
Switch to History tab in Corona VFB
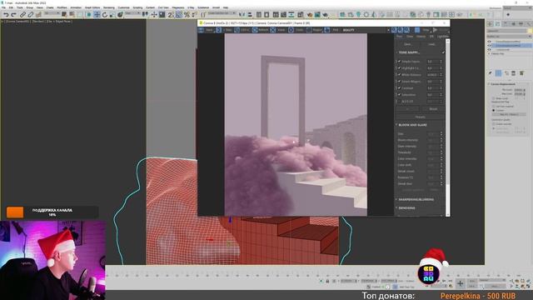point(421,37)
